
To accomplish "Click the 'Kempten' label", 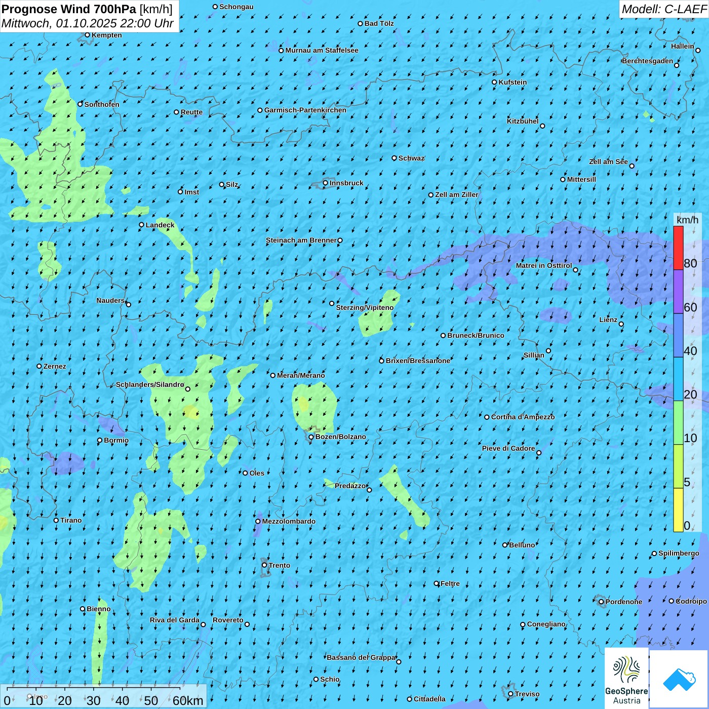I will (107, 35).
